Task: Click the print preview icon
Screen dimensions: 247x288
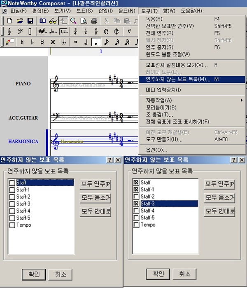Action: click(84, 21)
